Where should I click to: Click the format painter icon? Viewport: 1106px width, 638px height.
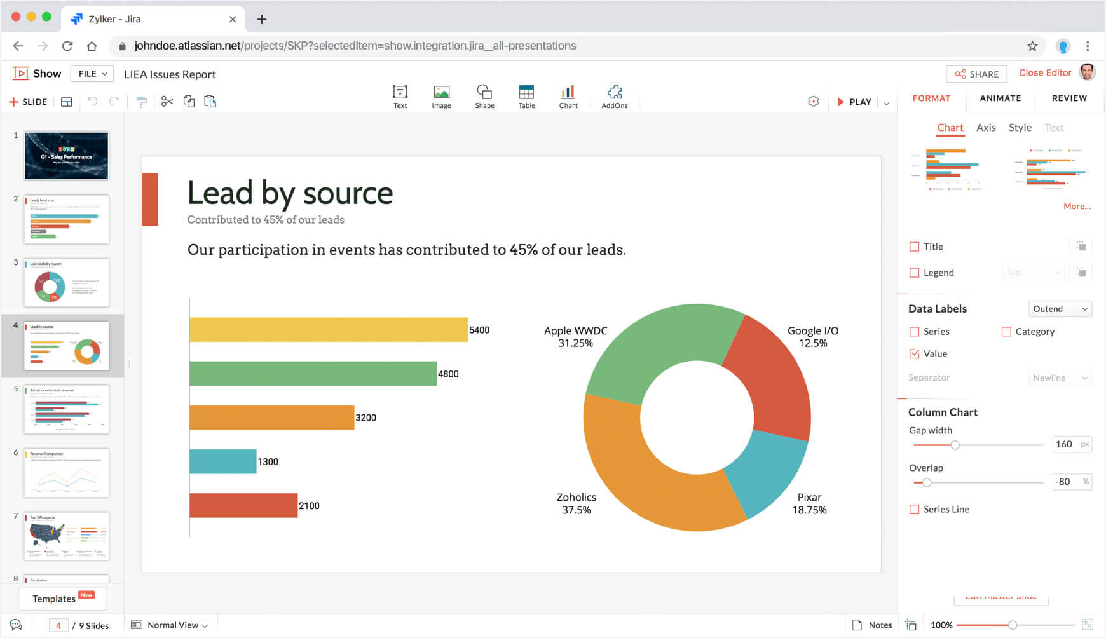click(x=142, y=102)
